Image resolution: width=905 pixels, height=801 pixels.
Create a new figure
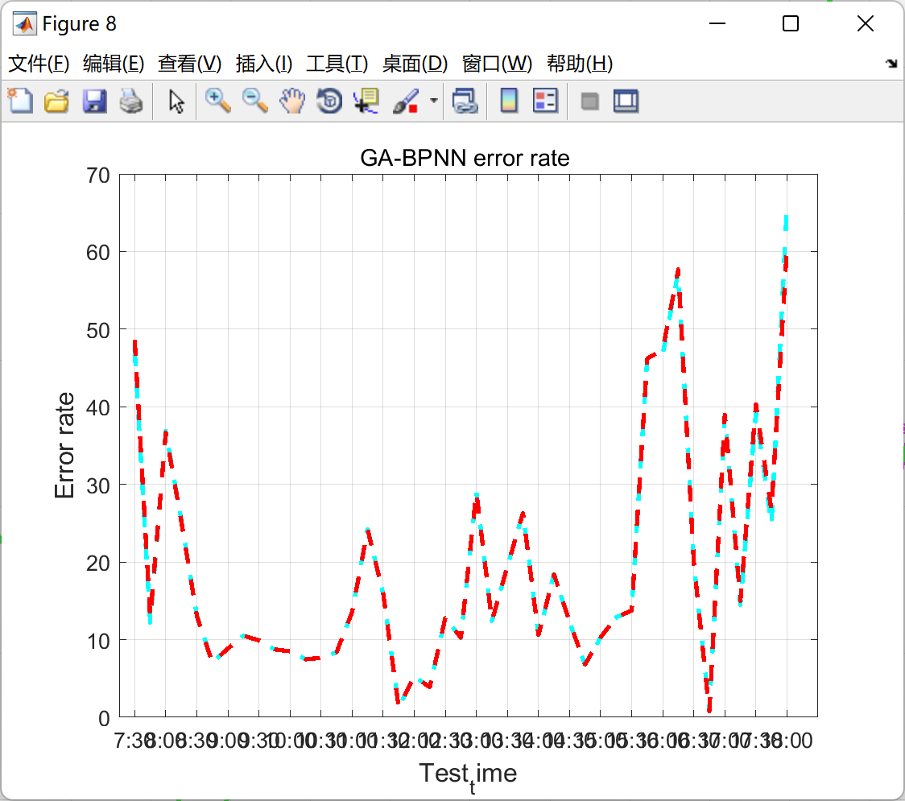pos(20,101)
